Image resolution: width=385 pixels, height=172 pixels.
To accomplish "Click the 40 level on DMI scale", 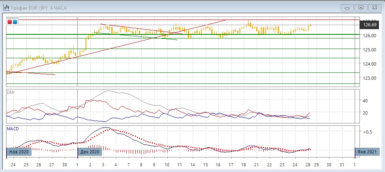I will pyautogui.click(x=365, y=101).
